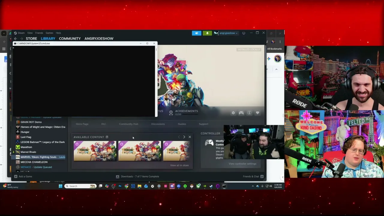Open Friends & Chat panel
The width and height of the screenshot is (384, 216).
point(253,176)
